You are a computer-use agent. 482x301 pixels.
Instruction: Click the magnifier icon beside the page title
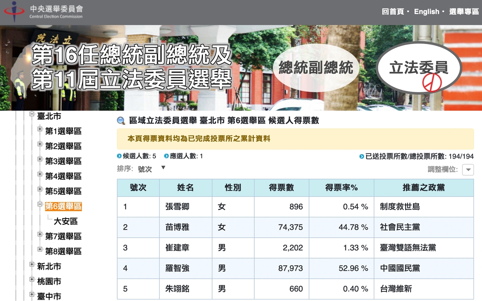pyautogui.click(x=121, y=121)
